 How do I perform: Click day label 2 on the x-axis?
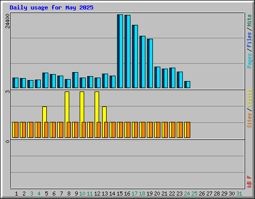24,194
